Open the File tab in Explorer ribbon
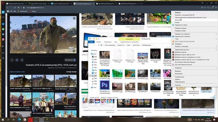Viewport: 218px width, 122px height. coord(91,42)
